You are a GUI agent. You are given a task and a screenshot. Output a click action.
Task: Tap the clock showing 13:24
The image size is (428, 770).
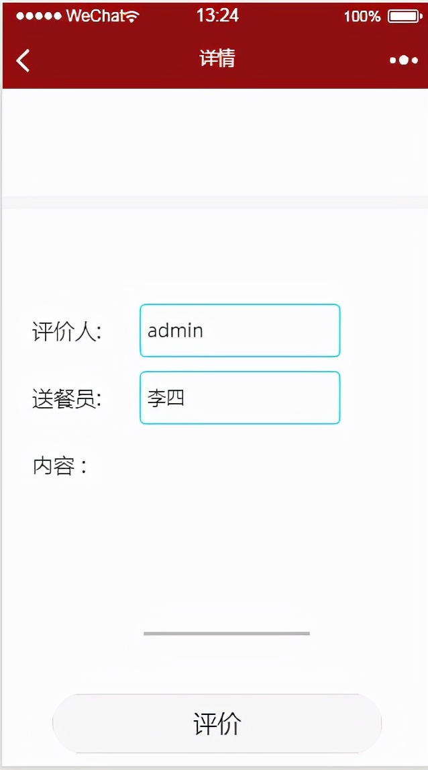click(217, 15)
